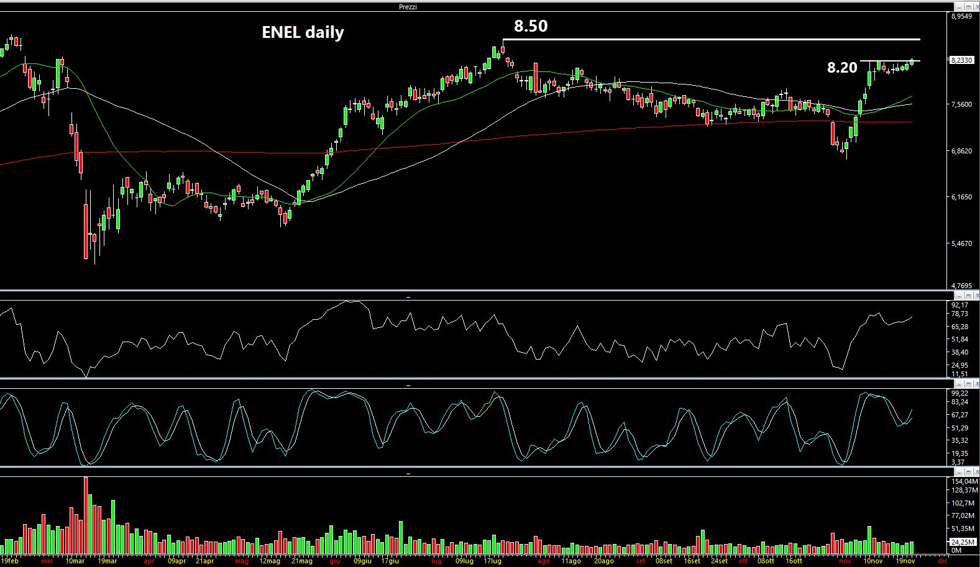Image resolution: width=980 pixels, height=567 pixels.
Task: Click the 83,24 stochastic scale value
Action: 959,402
